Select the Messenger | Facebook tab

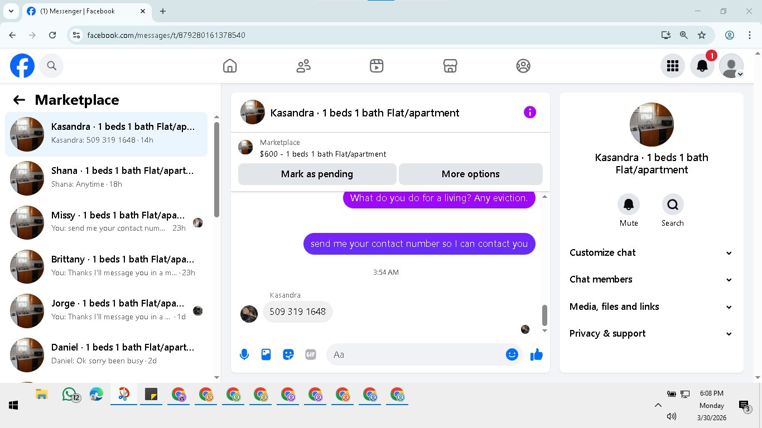pos(86,11)
